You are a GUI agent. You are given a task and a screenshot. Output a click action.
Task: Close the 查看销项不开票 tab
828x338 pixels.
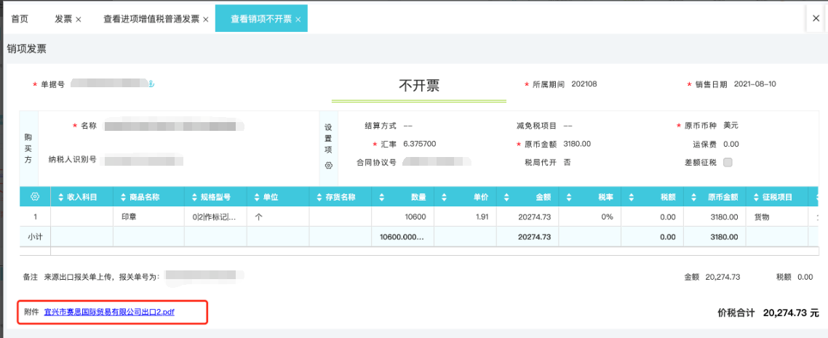[x=298, y=20]
